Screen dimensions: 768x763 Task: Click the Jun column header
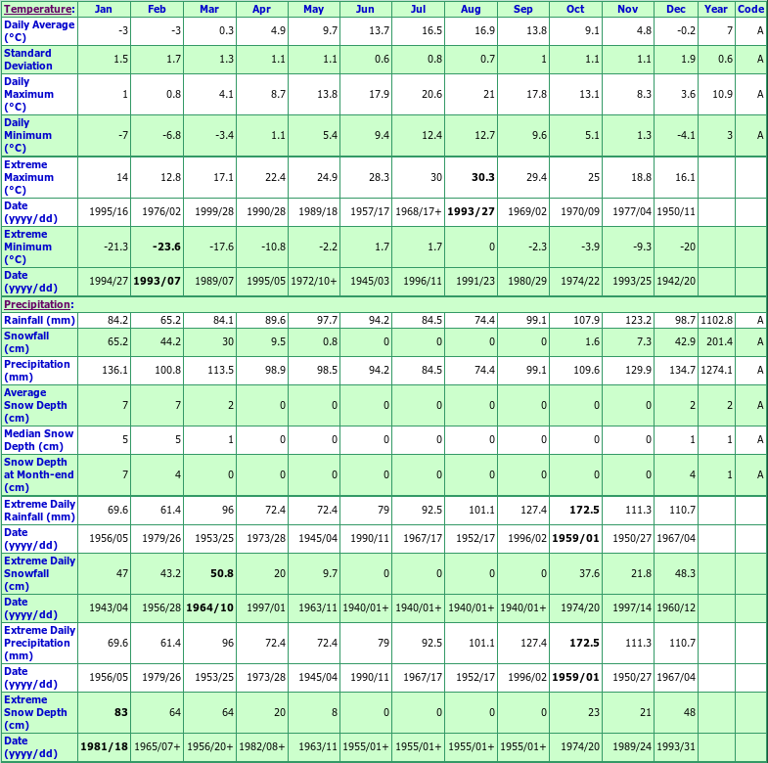point(365,9)
